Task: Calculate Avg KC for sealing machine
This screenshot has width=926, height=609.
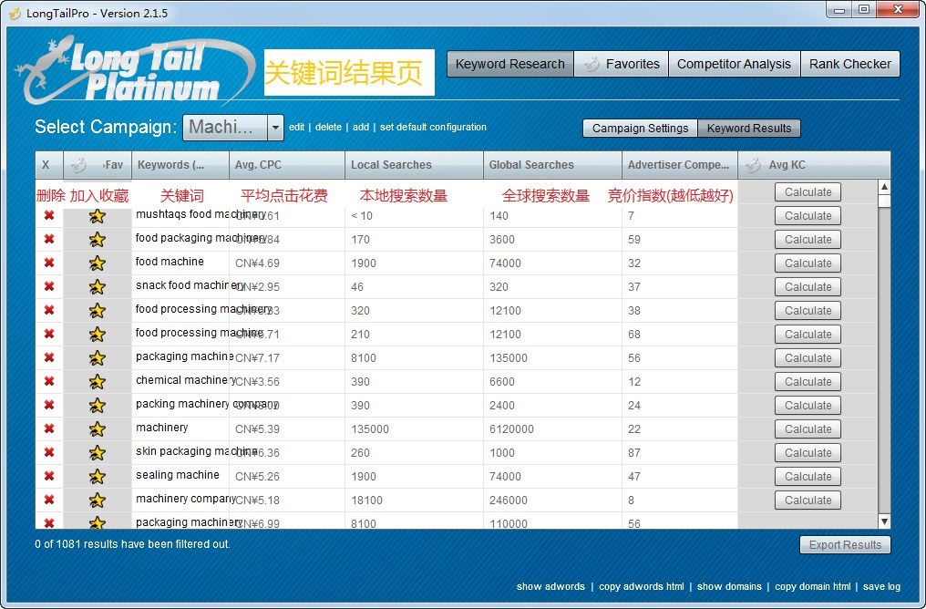Action: point(808,476)
